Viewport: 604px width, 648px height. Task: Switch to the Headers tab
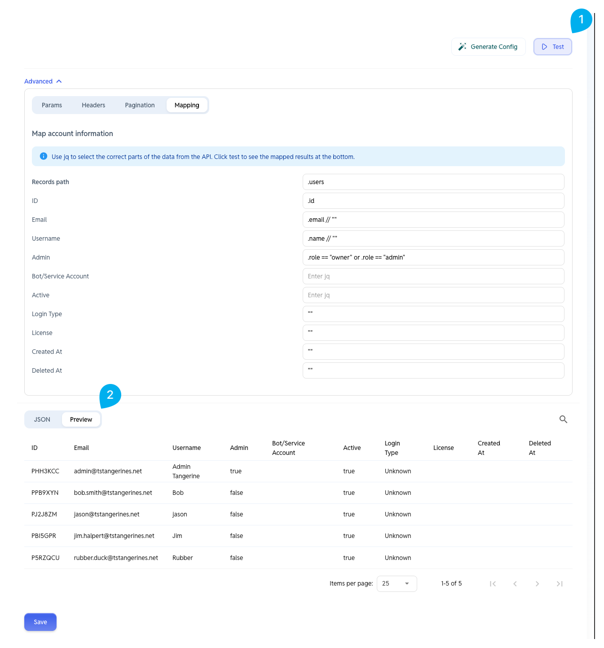click(93, 105)
